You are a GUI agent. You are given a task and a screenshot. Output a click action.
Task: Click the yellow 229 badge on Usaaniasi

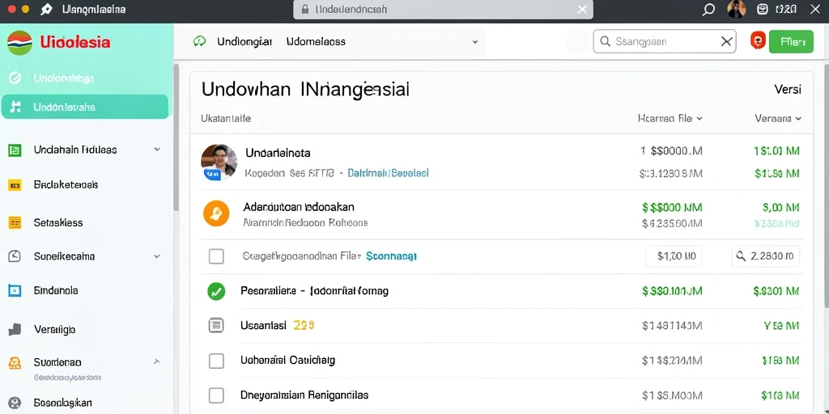304,325
